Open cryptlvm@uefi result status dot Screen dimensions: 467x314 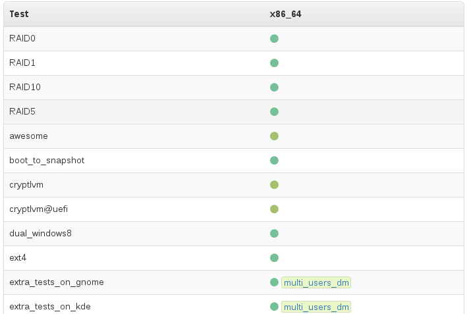coord(274,209)
